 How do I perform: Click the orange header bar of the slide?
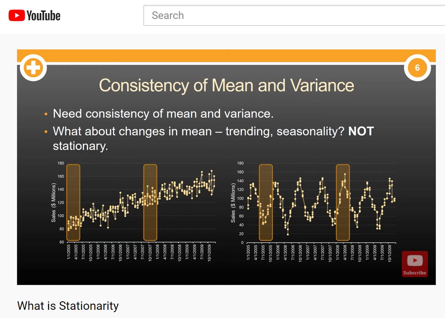coord(226,55)
